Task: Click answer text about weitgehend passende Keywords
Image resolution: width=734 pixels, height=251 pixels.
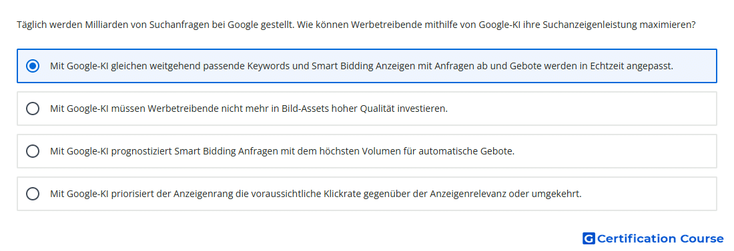Action: click(x=362, y=66)
